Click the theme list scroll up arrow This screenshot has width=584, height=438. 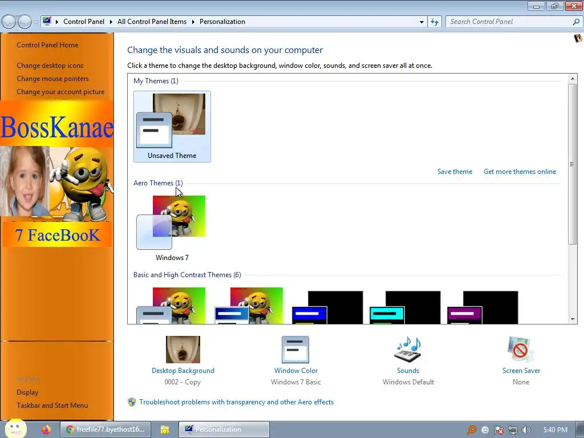pyautogui.click(x=573, y=79)
